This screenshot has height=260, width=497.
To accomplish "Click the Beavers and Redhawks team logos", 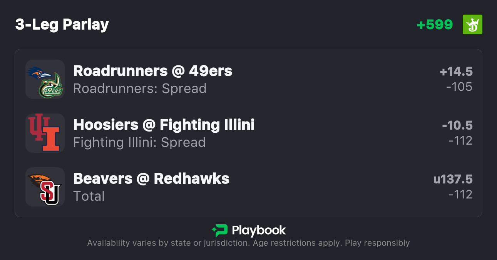I will pos(45,187).
